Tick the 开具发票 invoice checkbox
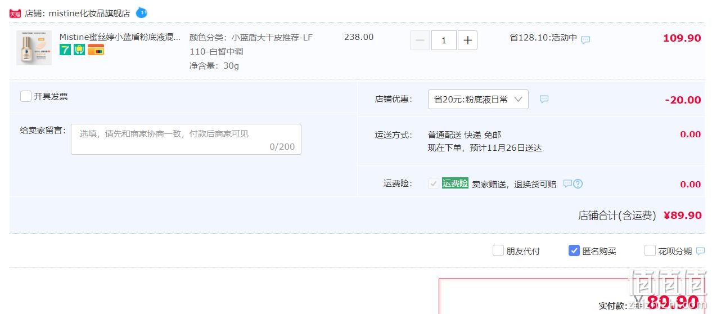The width and height of the screenshot is (712, 314). click(x=26, y=96)
